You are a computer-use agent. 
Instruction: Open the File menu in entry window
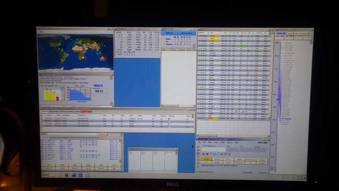(199, 142)
